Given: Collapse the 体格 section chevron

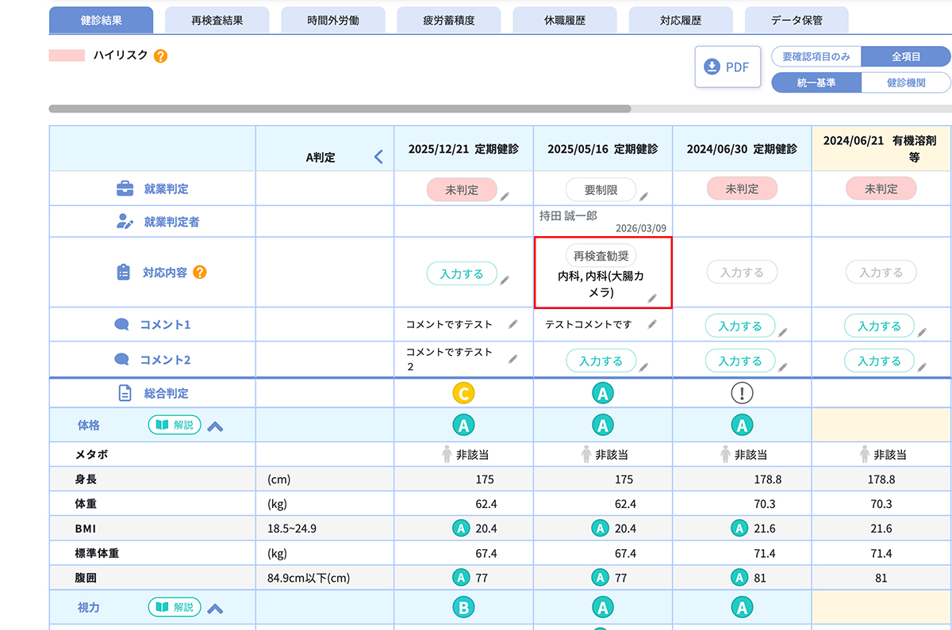Looking at the screenshot, I should click(x=215, y=426).
